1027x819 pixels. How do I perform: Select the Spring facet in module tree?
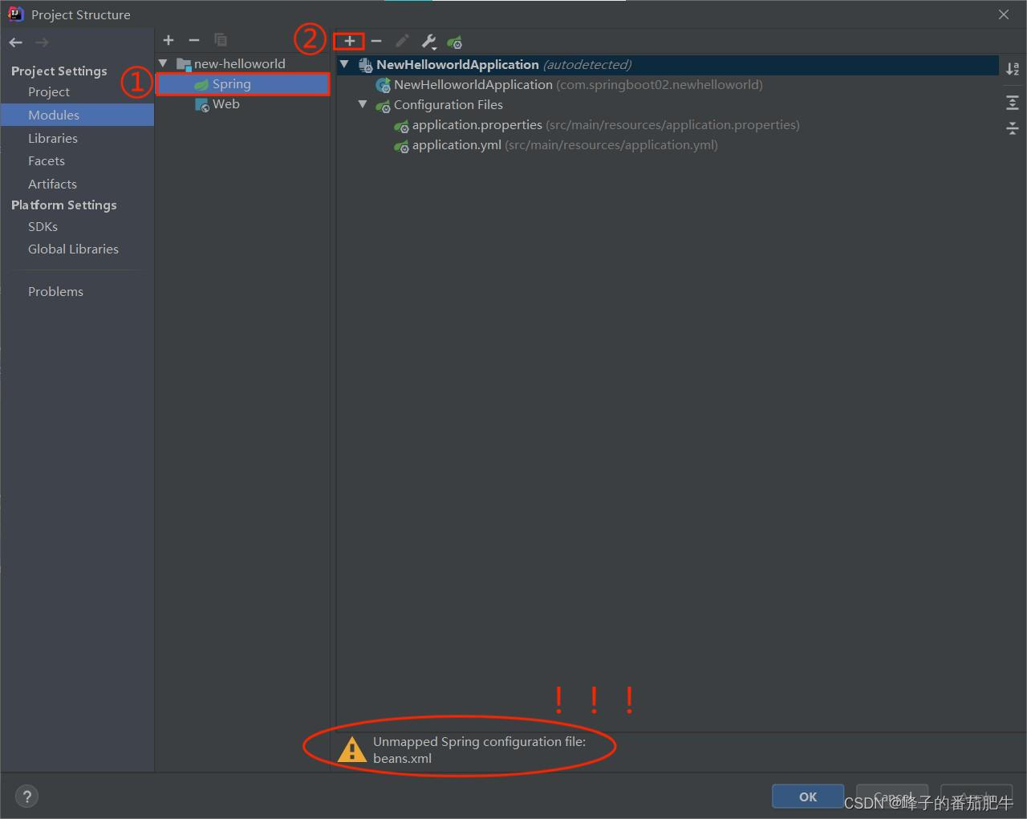point(242,84)
